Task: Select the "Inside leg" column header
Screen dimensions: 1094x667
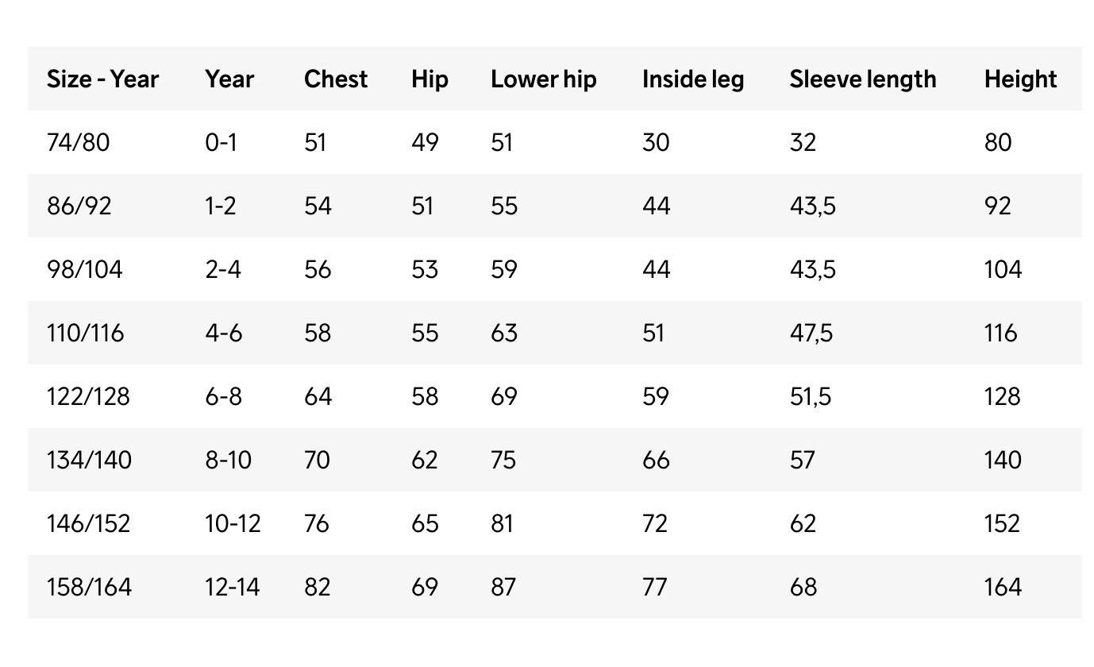Action: 693,79
